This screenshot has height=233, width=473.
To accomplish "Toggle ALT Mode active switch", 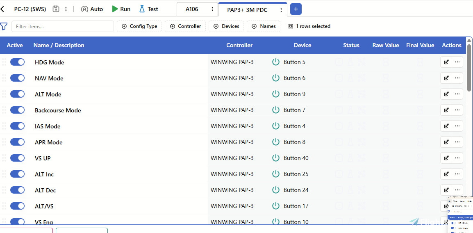I will [18, 94].
